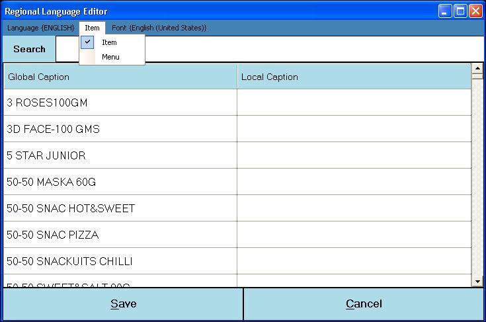The height and width of the screenshot is (322, 486).
Task: Select the 50-50 SNAC PIZZA row
Action: point(120,235)
